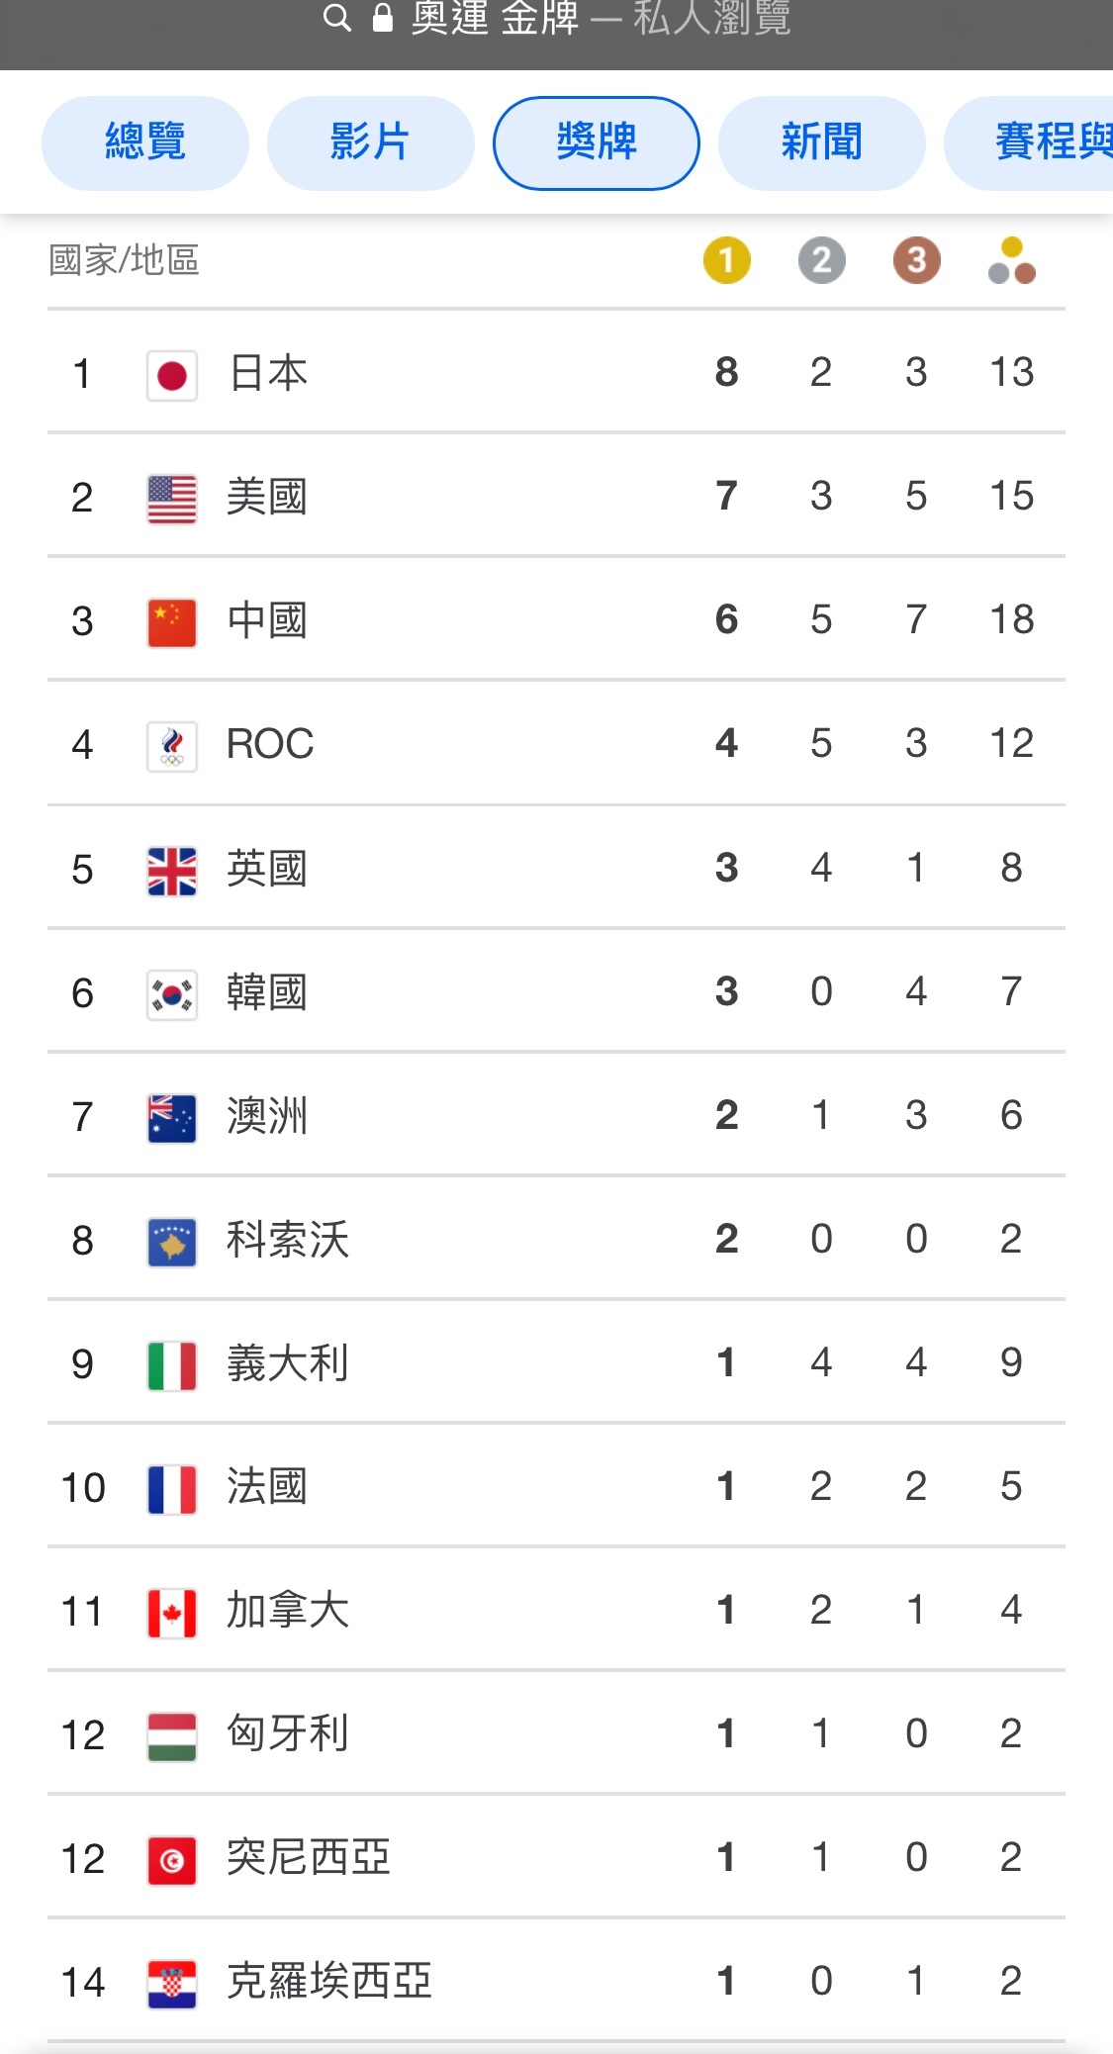Click the bronze medal column icon
1113x2054 pixels.
(917, 261)
